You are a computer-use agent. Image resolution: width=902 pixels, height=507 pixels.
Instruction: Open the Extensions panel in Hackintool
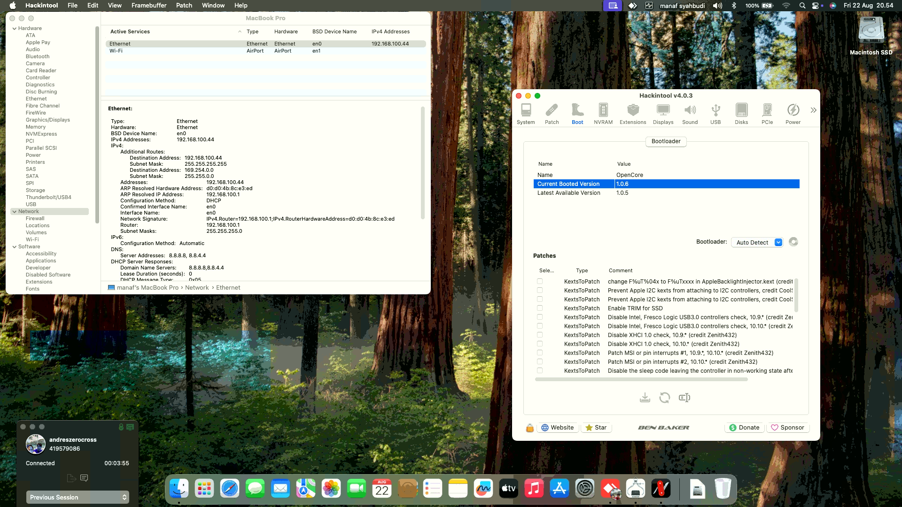633,113
